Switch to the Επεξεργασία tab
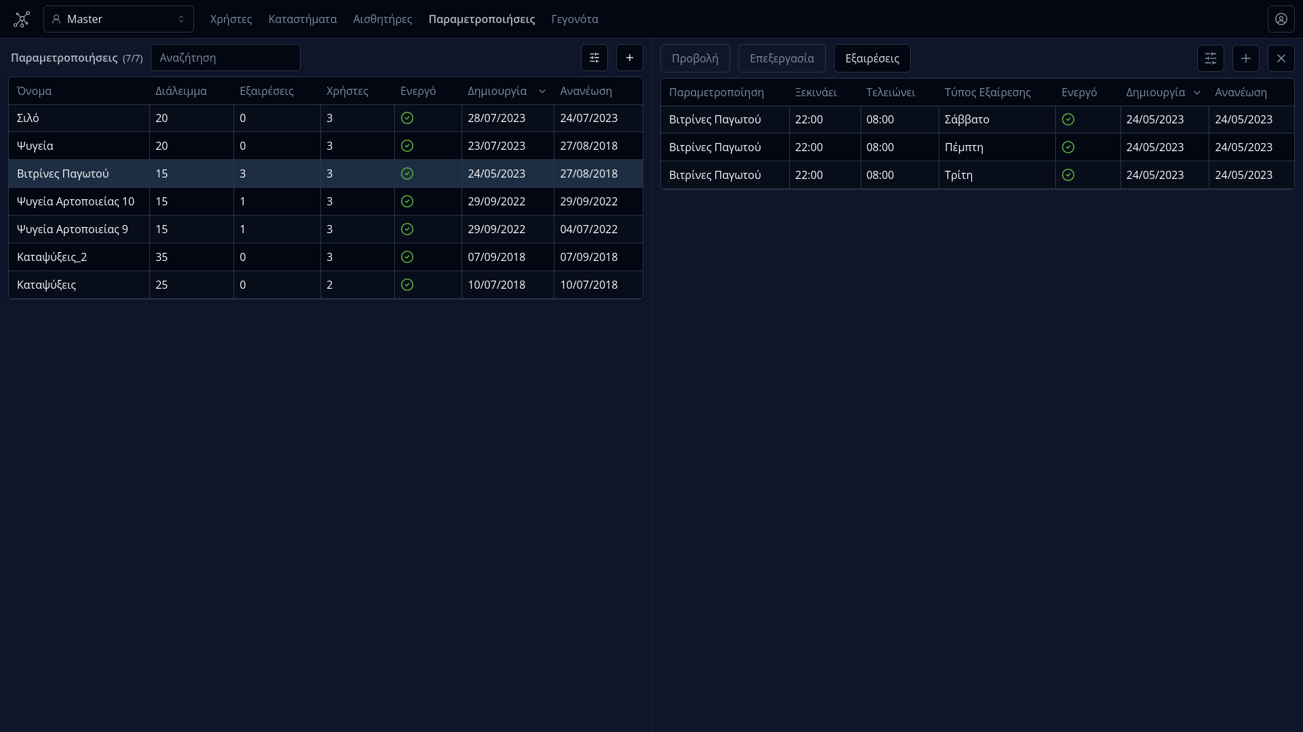 click(x=781, y=58)
